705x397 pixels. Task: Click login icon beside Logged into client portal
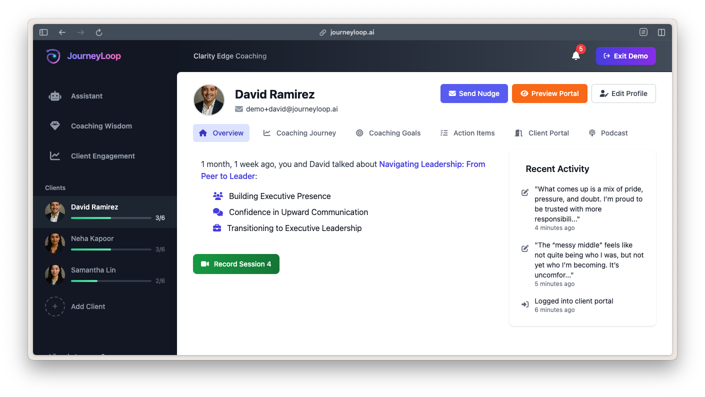pos(525,304)
